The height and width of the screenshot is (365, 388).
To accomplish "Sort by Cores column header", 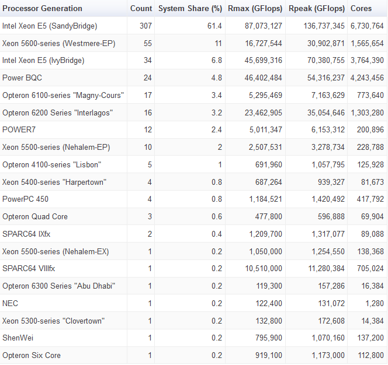I will (361, 8).
